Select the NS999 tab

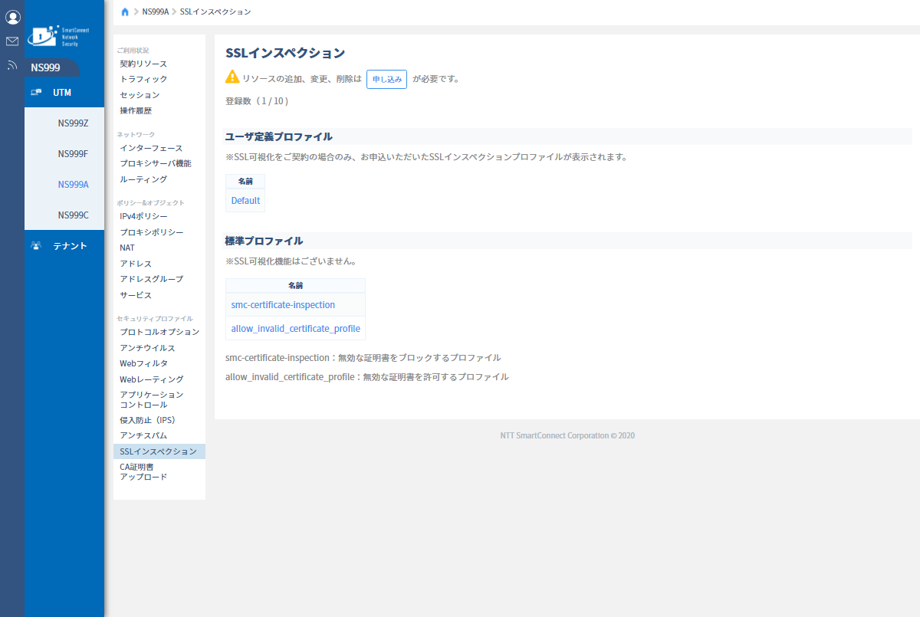pyautogui.click(x=52, y=67)
